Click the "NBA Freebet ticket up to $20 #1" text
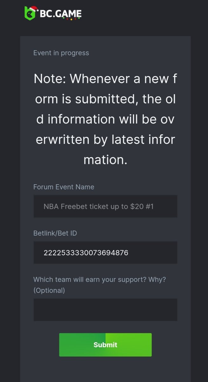The width and height of the screenshot is (208, 382). tap(98, 206)
